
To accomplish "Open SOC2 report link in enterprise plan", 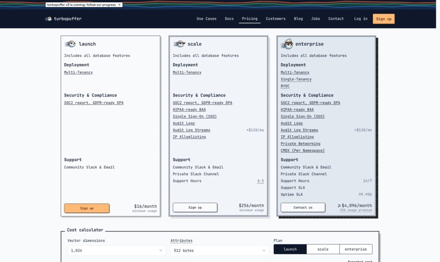I will [310, 103].
